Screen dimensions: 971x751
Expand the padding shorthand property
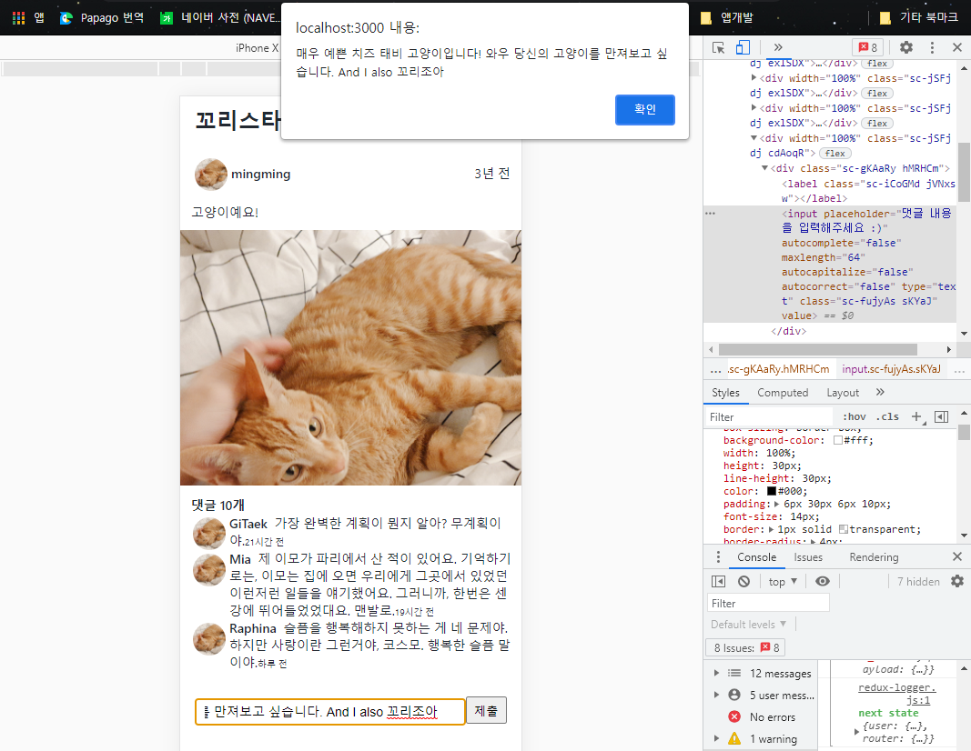(x=776, y=505)
